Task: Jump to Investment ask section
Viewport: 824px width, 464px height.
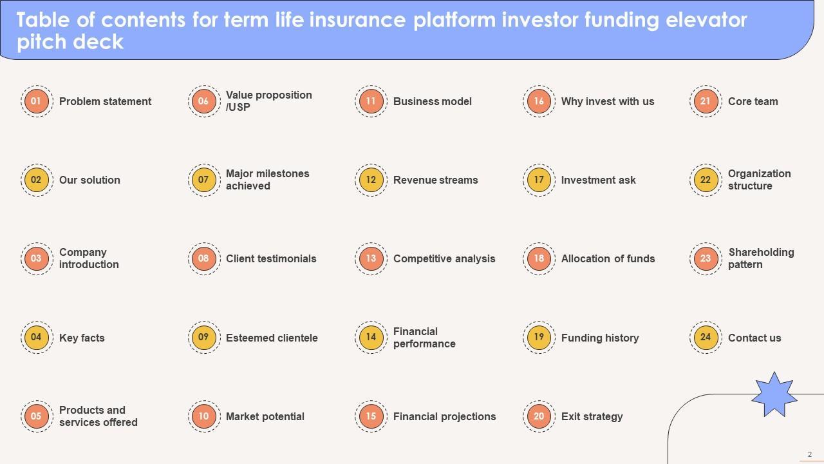Action: [598, 180]
